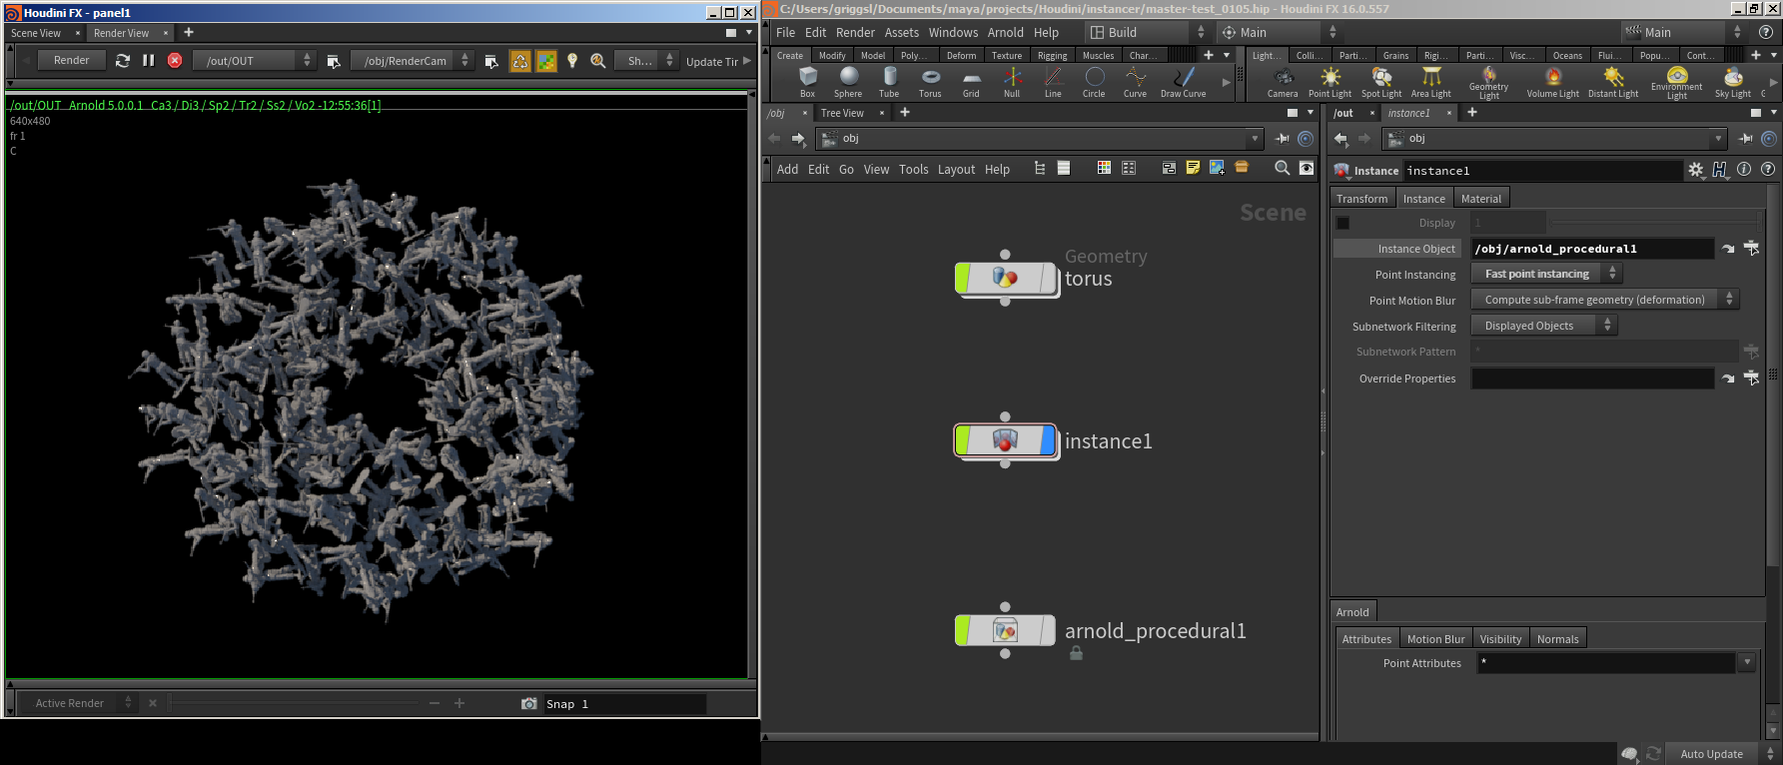Click the Sky Light shelf tool
Screen dimensions: 1783x765
(1733, 81)
